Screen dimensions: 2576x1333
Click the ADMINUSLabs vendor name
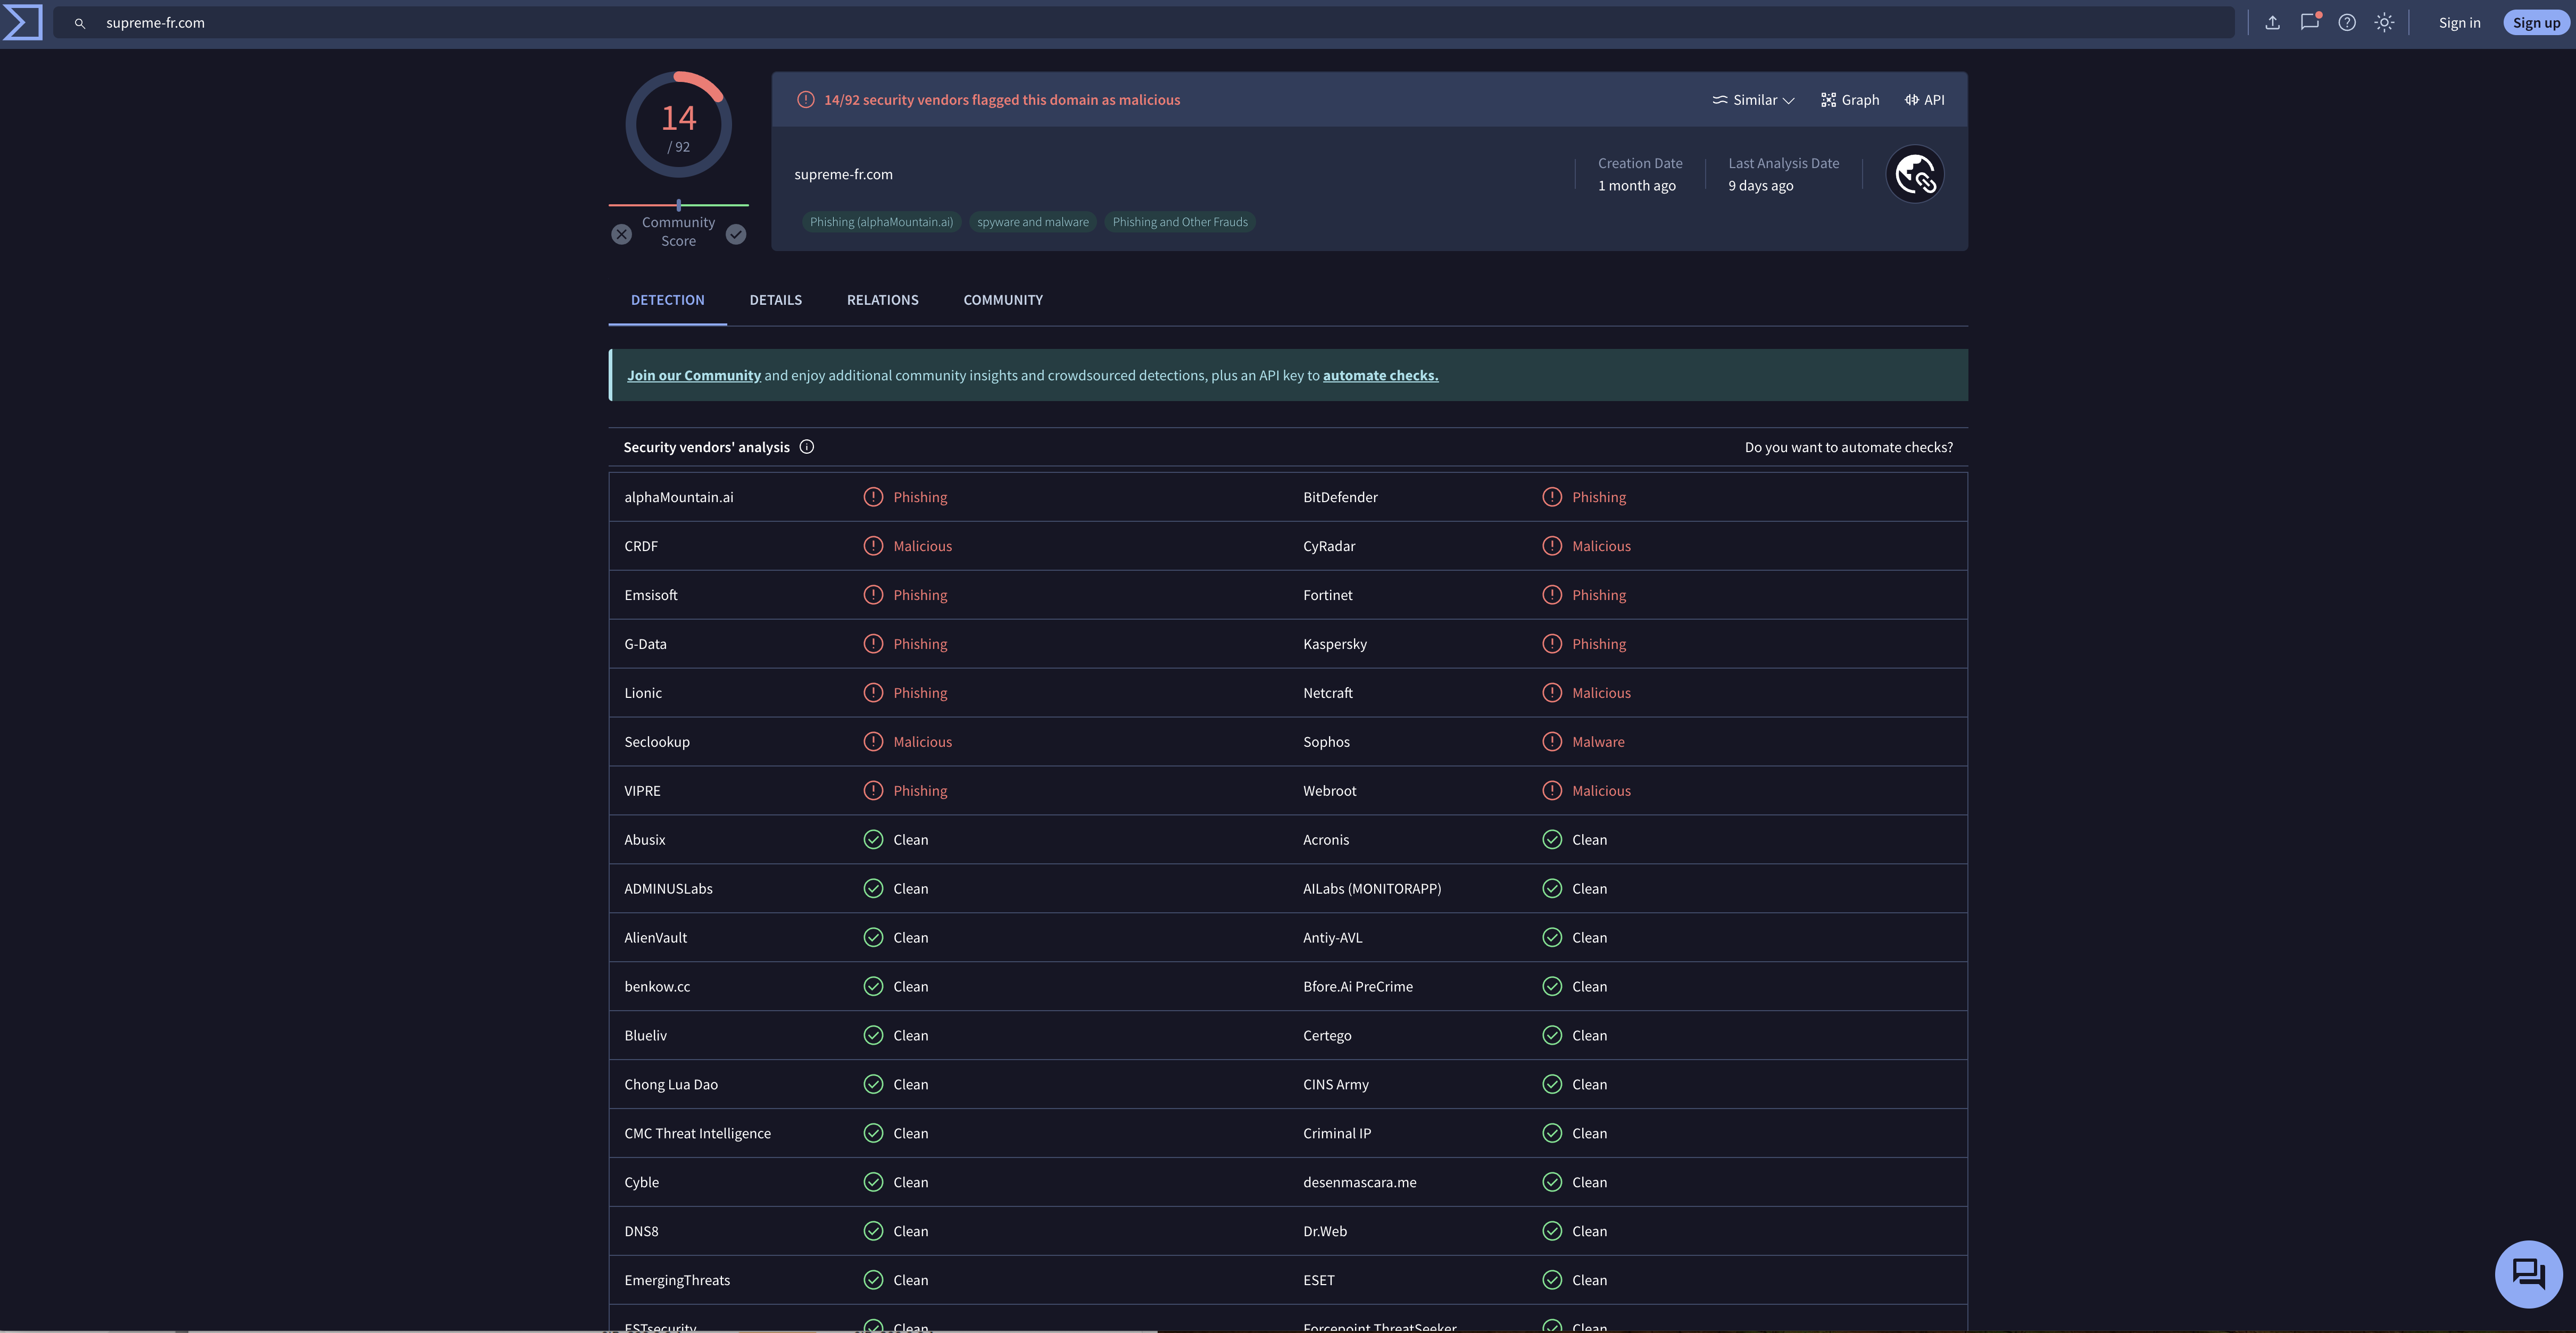point(668,889)
